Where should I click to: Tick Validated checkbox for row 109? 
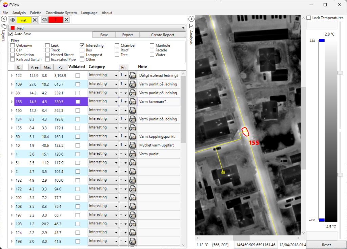click(78, 84)
